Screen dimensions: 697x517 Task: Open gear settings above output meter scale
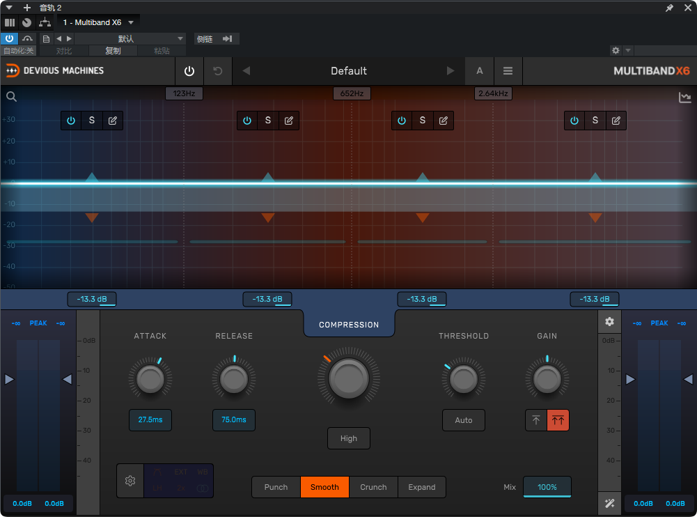tap(609, 321)
